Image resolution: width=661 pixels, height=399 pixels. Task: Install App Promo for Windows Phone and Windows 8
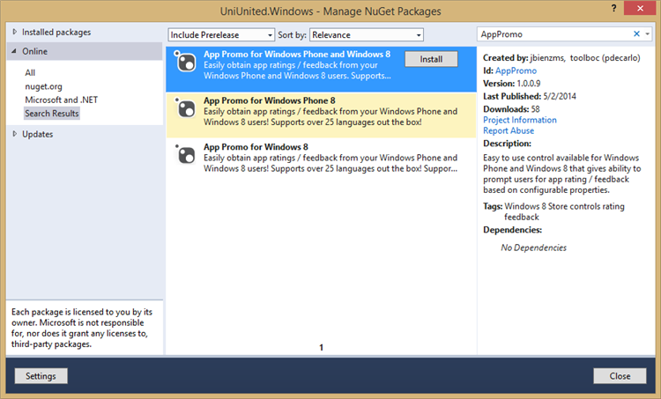coord(431,59)
